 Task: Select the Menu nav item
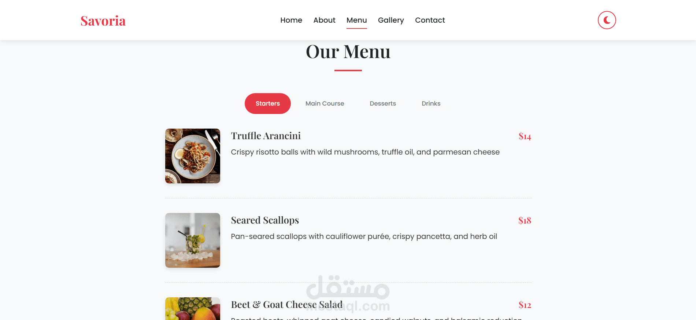pyautogui.click(x=357, y=20)
